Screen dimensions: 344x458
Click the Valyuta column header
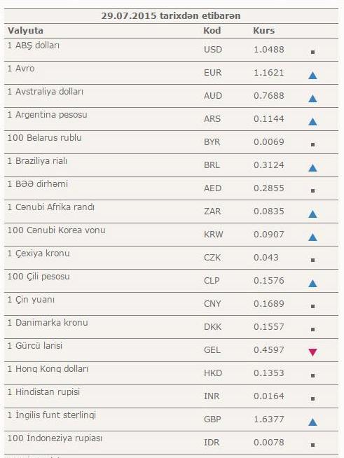point(25,31)
